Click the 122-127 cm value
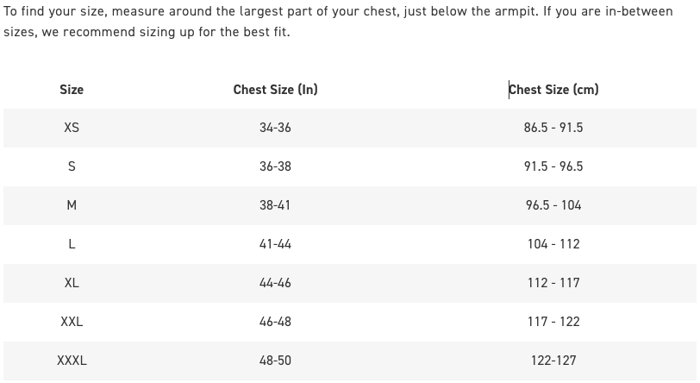700x383 pixels. (x=553, y=361)
